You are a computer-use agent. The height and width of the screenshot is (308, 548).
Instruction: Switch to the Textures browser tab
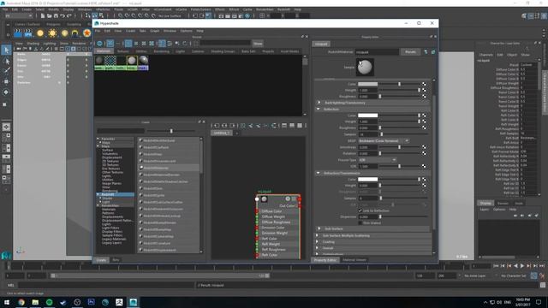(123, 51)
